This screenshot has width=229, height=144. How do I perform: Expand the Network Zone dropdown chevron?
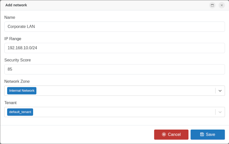(x=220, y=91)
